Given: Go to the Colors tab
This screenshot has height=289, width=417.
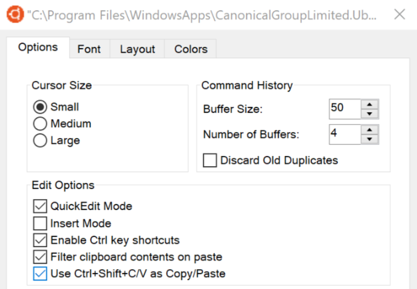Looking at the screenshot, I should click(191, 49).
